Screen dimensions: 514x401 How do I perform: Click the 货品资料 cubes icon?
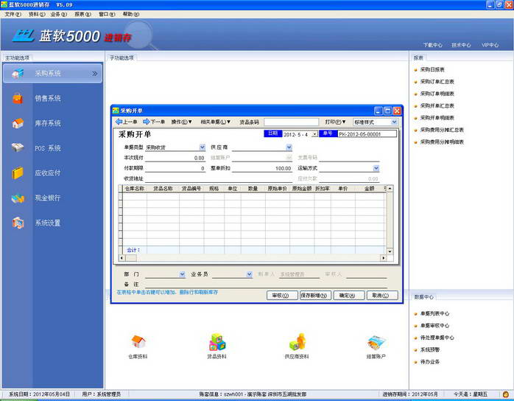tap(217, 341)
